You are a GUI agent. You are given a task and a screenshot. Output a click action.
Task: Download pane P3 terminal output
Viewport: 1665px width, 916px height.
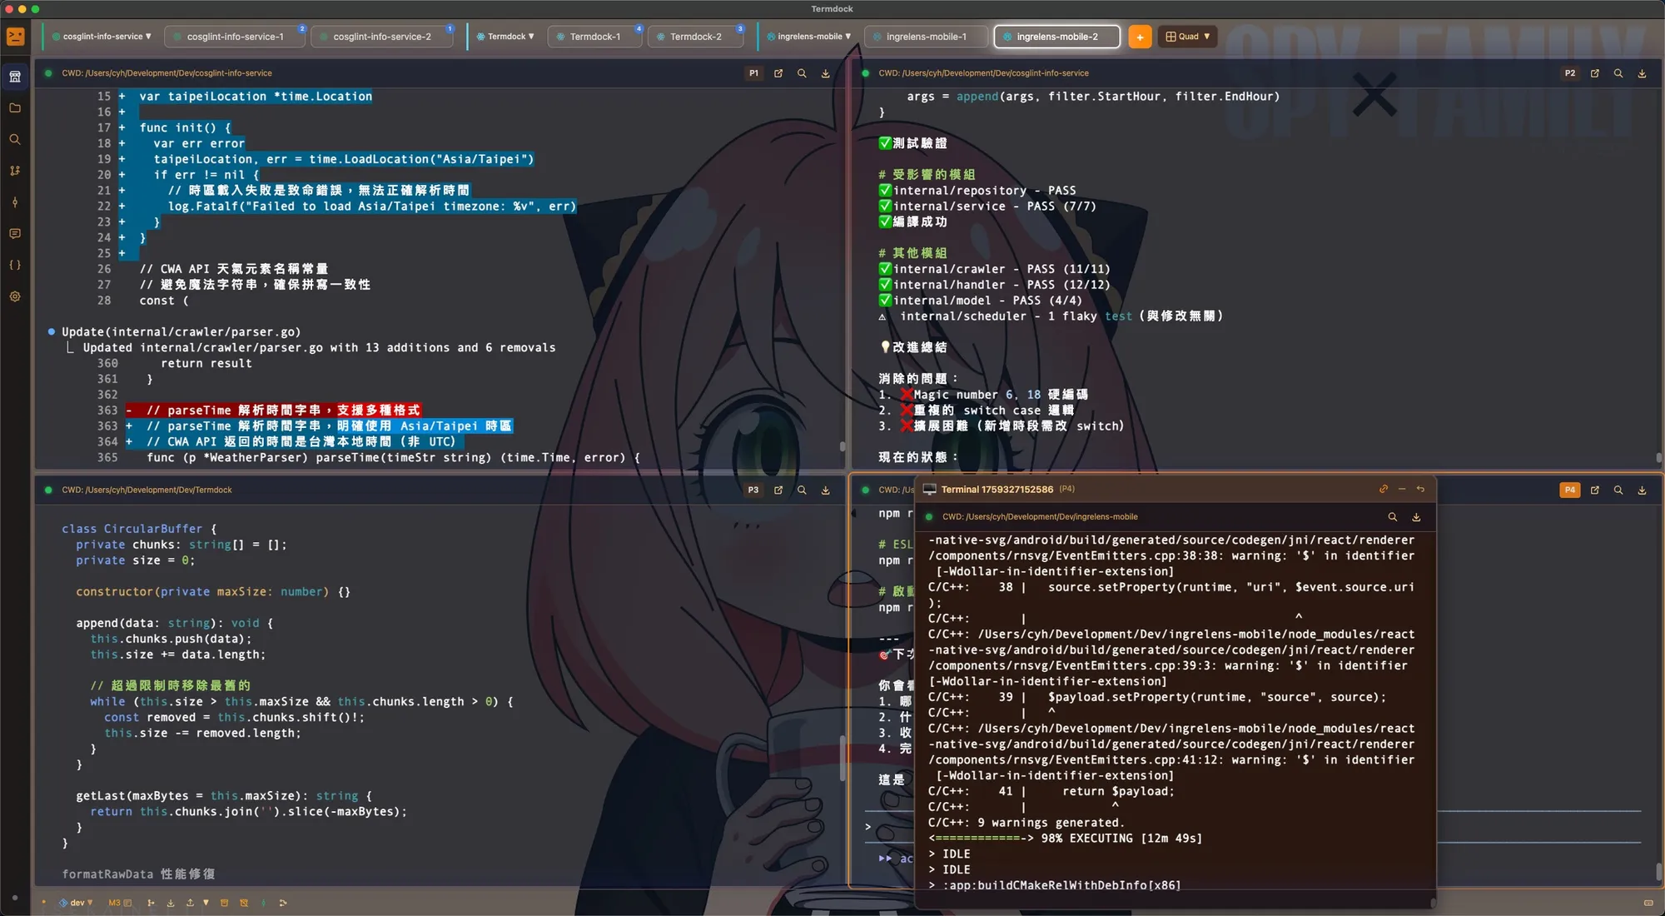coord(825,490)
